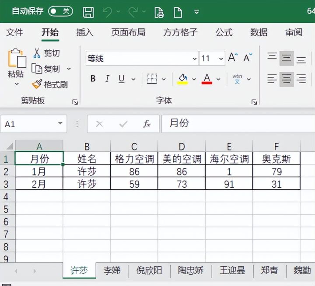Click the 复制 copy button

46,69
